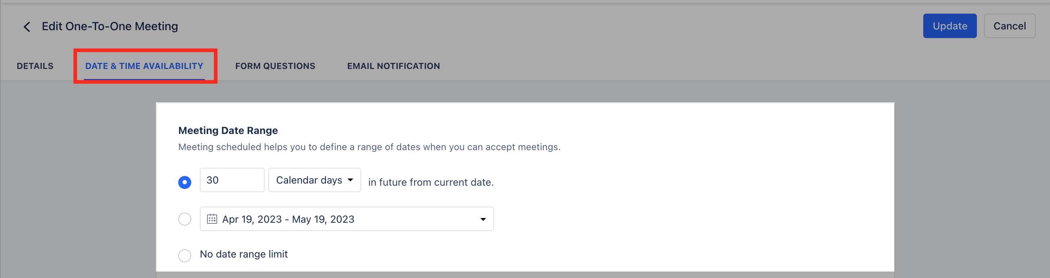Select the DATE & TIME AVAILABILITY tab
This screenshot has width=1050, height=278.
pos(144,65)
